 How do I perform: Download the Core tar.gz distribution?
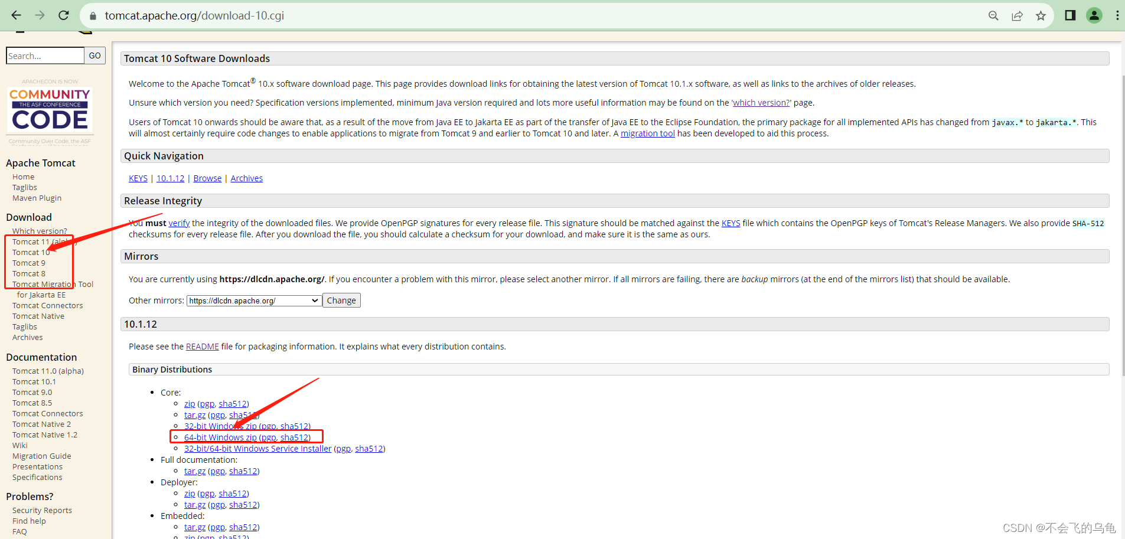195,415
